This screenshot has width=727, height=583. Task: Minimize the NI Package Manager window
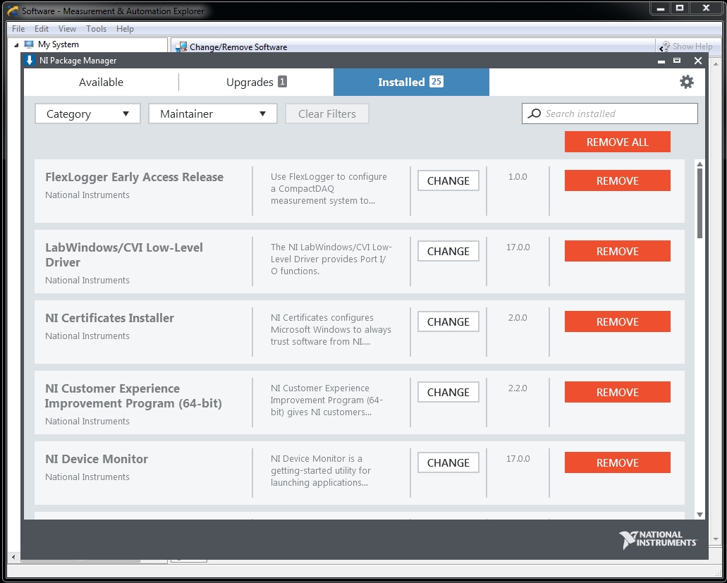(661, 61)
